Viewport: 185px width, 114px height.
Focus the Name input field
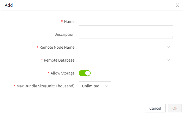click(126, 21)
